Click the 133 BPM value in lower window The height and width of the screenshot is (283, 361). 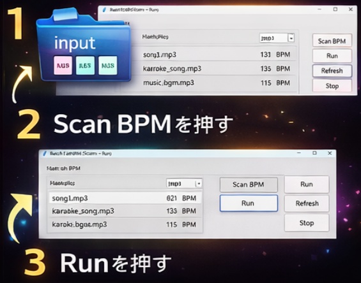coord(181,211)
